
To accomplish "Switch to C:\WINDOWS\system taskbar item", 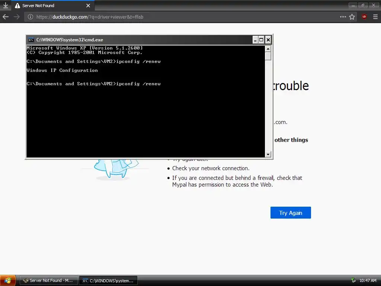I will pos(108,281).
